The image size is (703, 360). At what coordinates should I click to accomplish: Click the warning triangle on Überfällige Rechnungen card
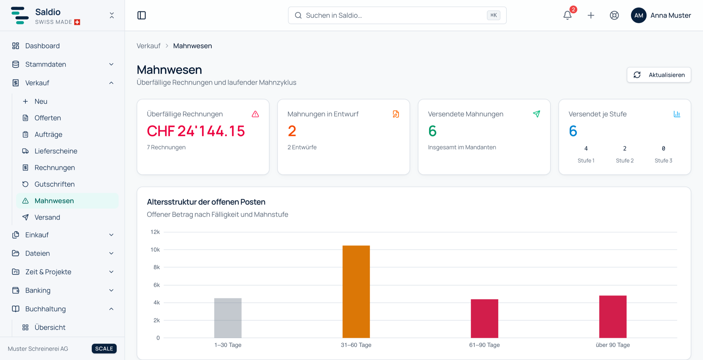(x=255, y=114)
